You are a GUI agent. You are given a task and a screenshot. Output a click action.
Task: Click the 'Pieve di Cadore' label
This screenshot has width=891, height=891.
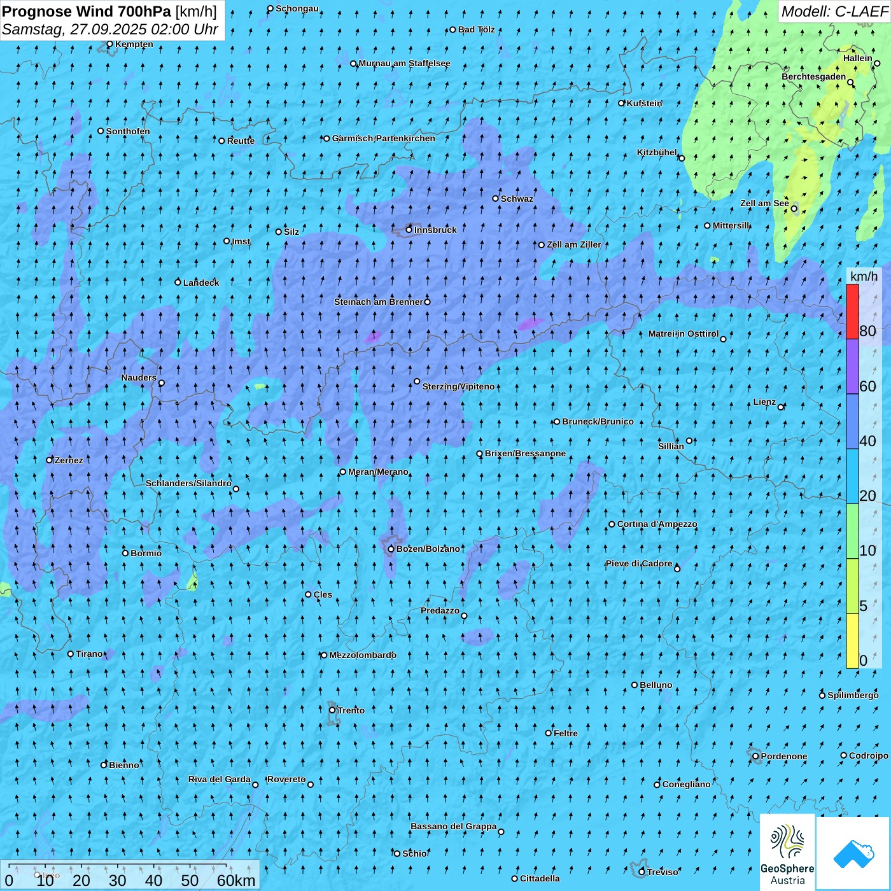click(639, 563)
